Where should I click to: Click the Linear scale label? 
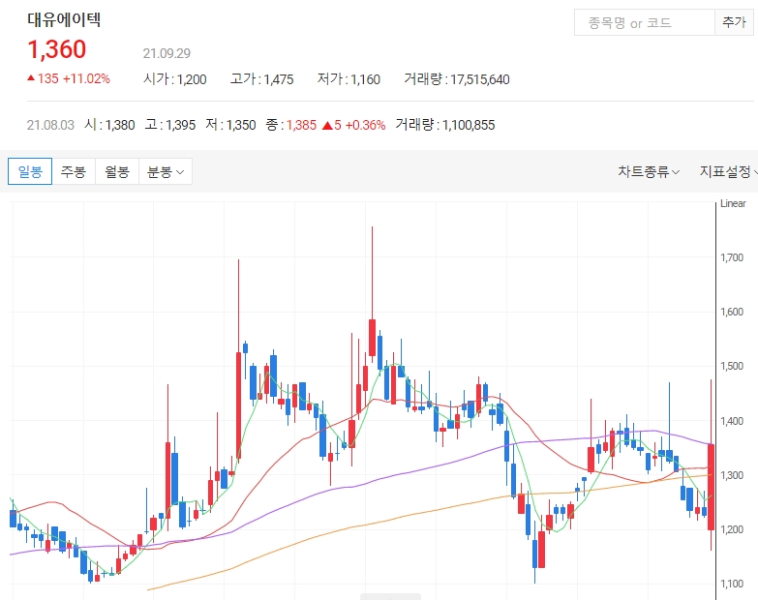tap(733, 203)
